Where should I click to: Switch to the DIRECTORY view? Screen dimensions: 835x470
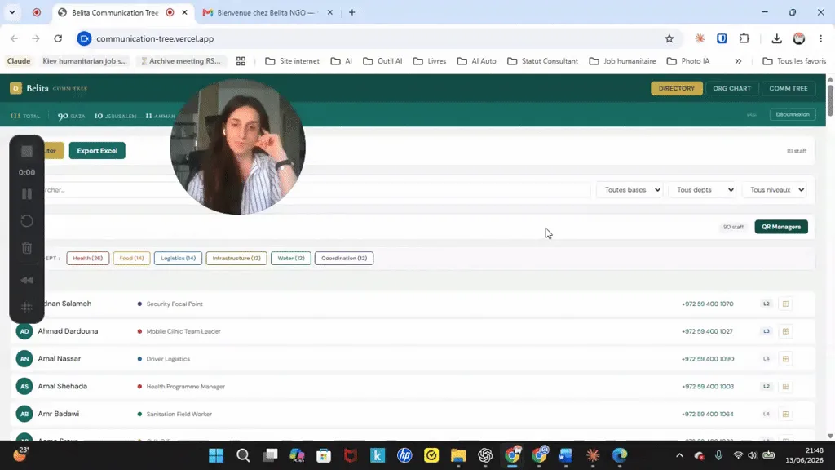point(676,88)
